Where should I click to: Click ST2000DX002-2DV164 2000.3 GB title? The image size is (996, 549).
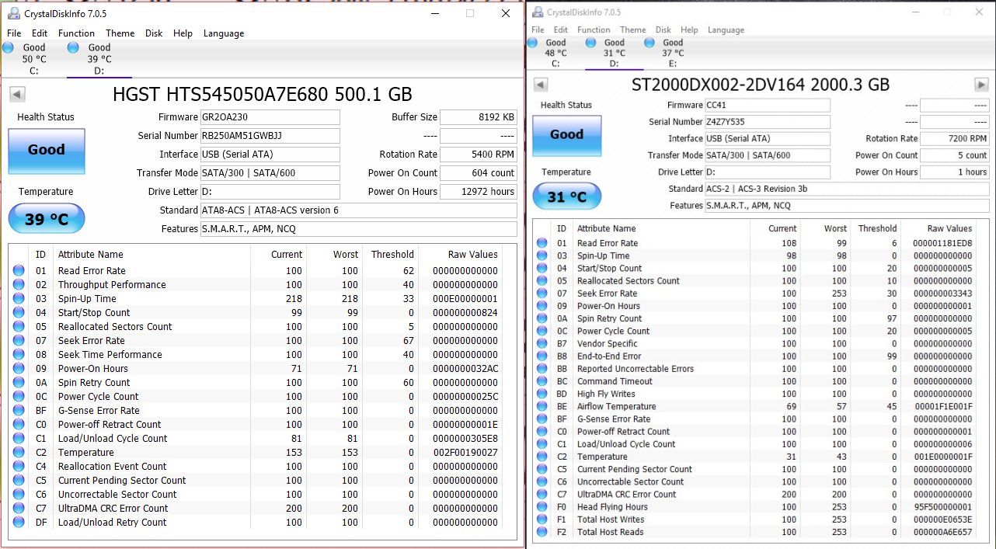(761, 85)
